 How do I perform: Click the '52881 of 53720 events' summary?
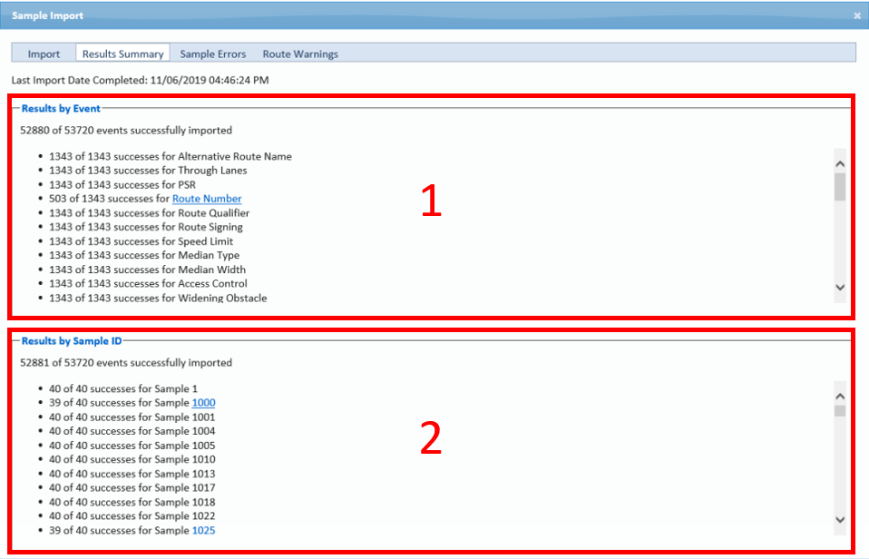(126, 363)
